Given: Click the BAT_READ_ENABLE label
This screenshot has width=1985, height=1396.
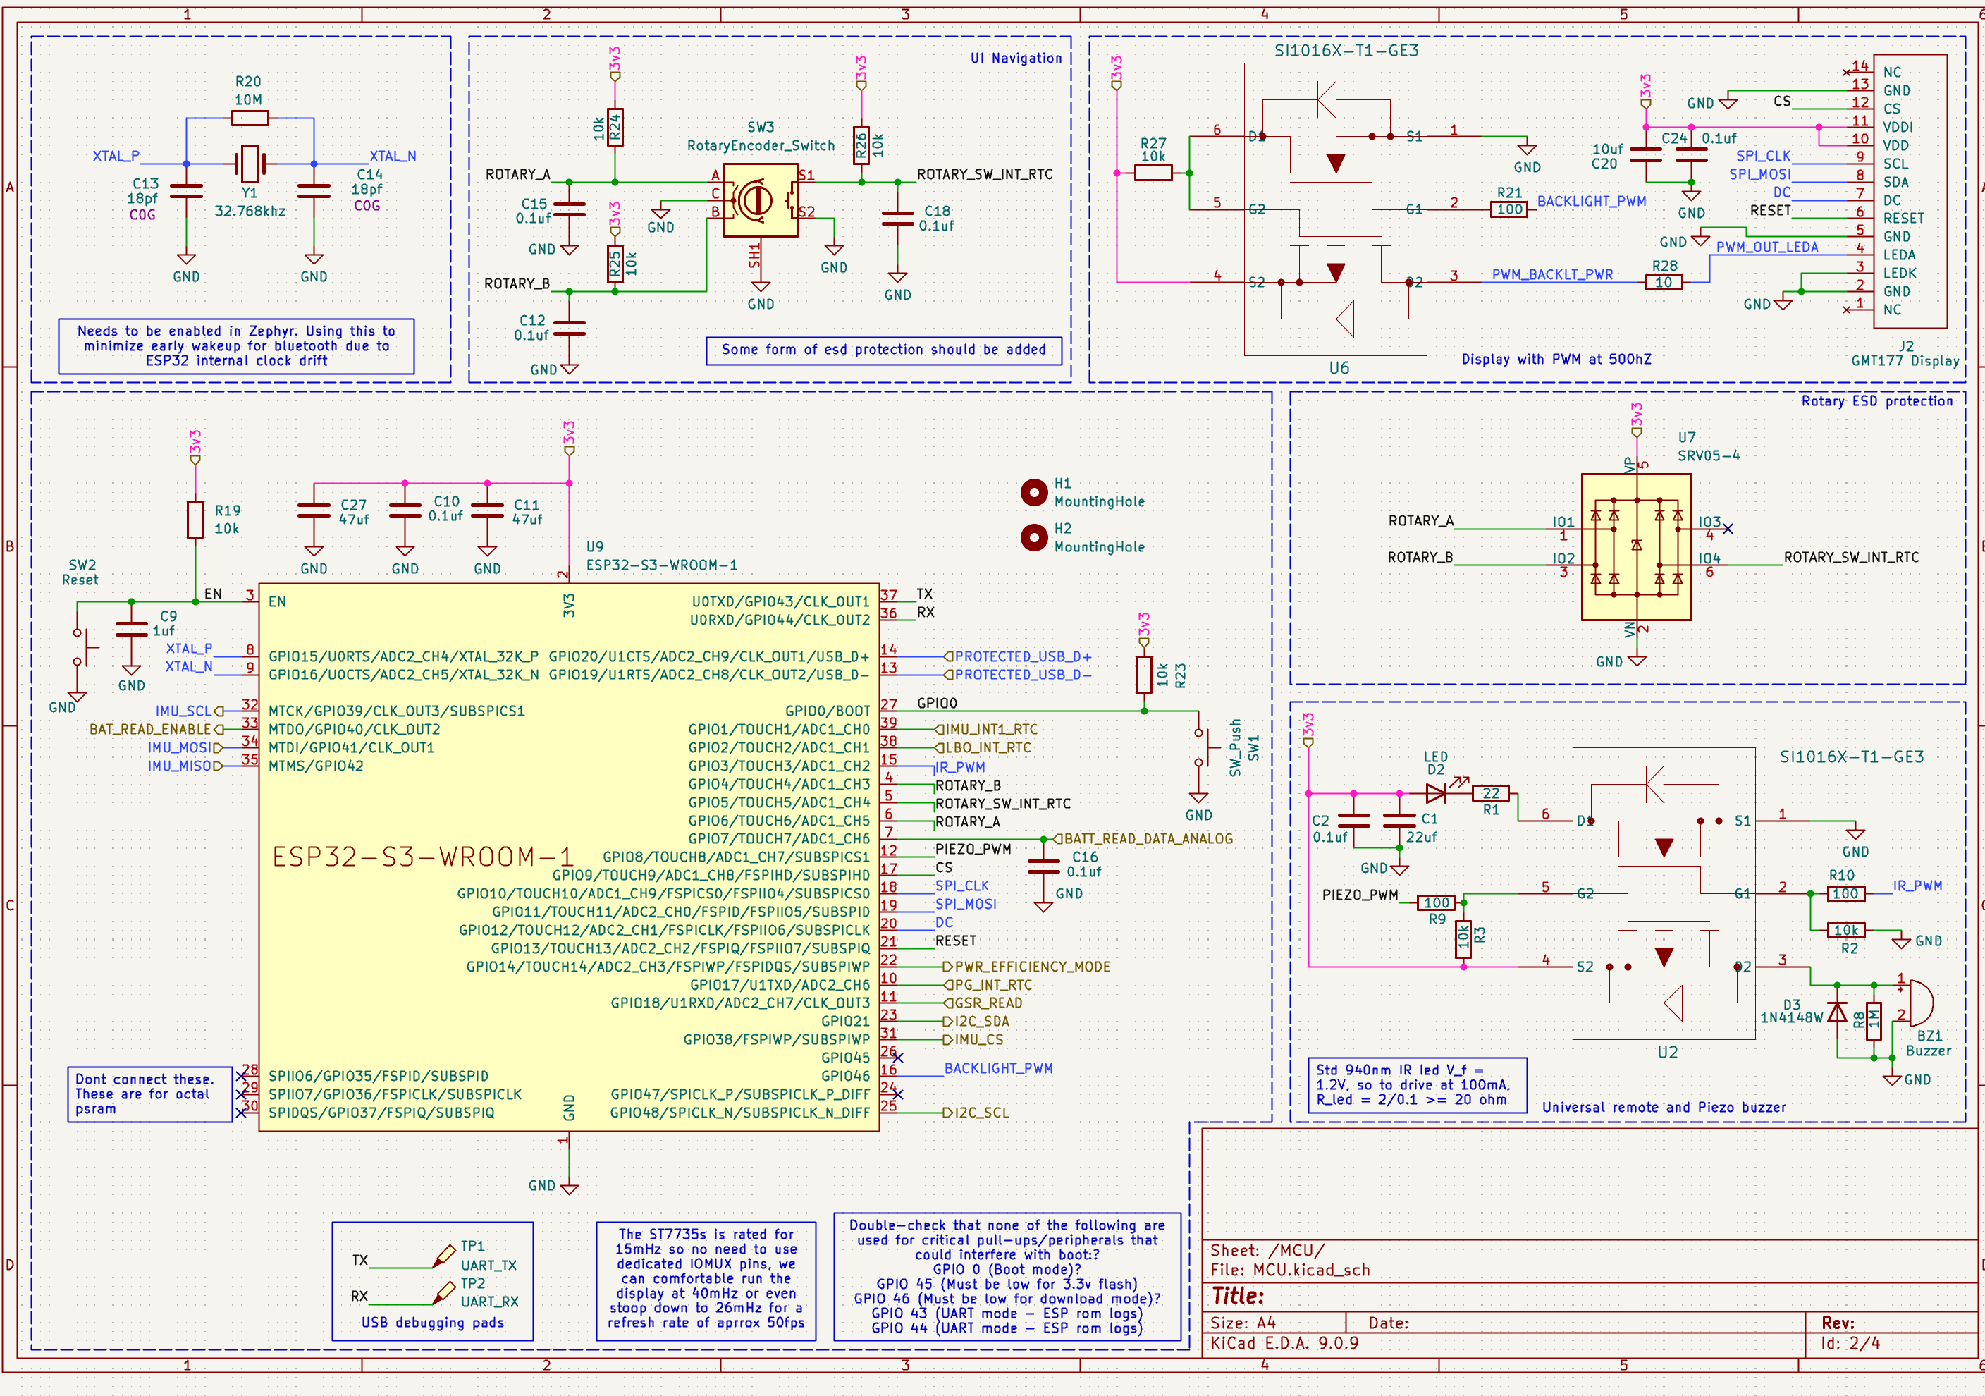Looking at the screenshot, I should [x=156, y=730].
